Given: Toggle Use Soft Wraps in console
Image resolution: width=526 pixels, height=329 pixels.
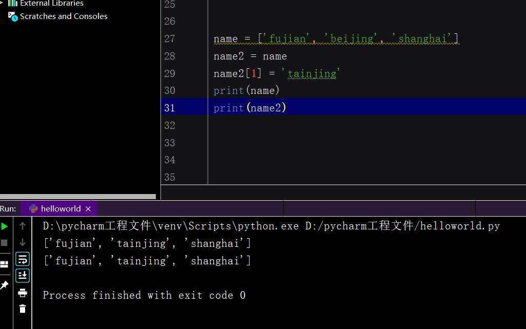Looking at the screenshot, I should [x=22, y=259].
